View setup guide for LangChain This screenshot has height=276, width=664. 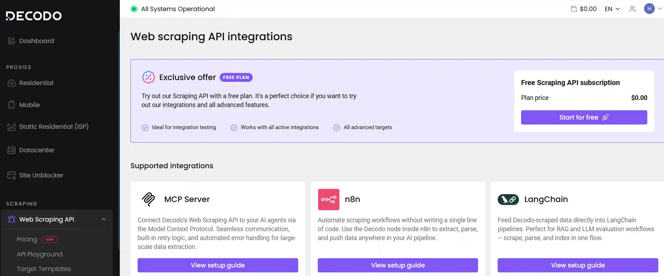pos(578,265)
